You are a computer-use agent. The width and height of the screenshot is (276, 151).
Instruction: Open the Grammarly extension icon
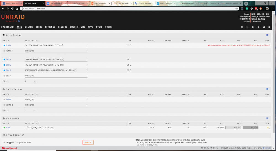[x=247, y=9]
